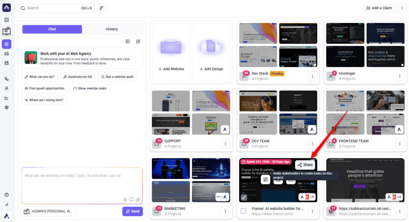Click the bookmark icon in the chat input
Image resolution: width=409 pixels, height=222 pixels.
[131, 200]
